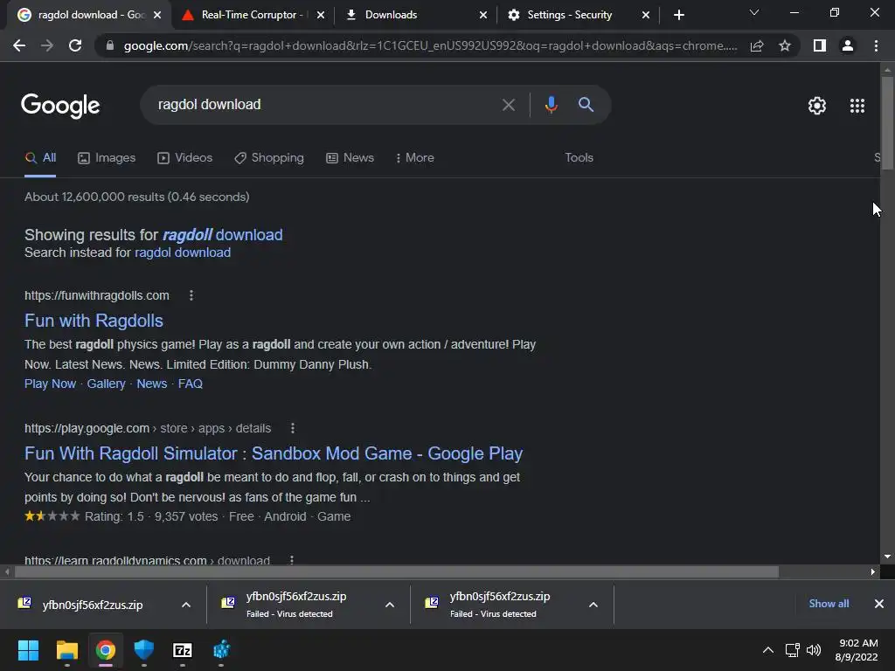This screenshot has height=671, width=895.
Task: Open 7-Zip from taskbar
Action: coord(183,650)
